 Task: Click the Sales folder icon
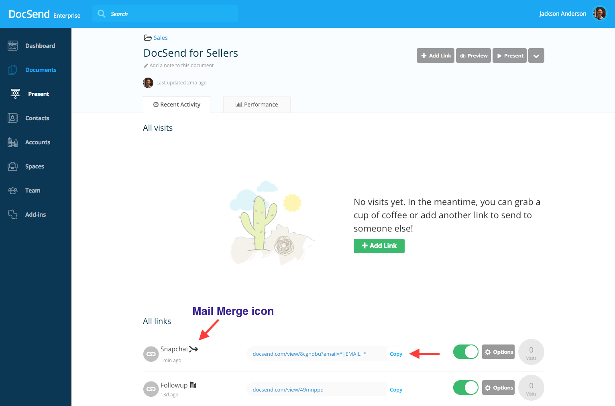pyautogui.click(x=148, y=38)
